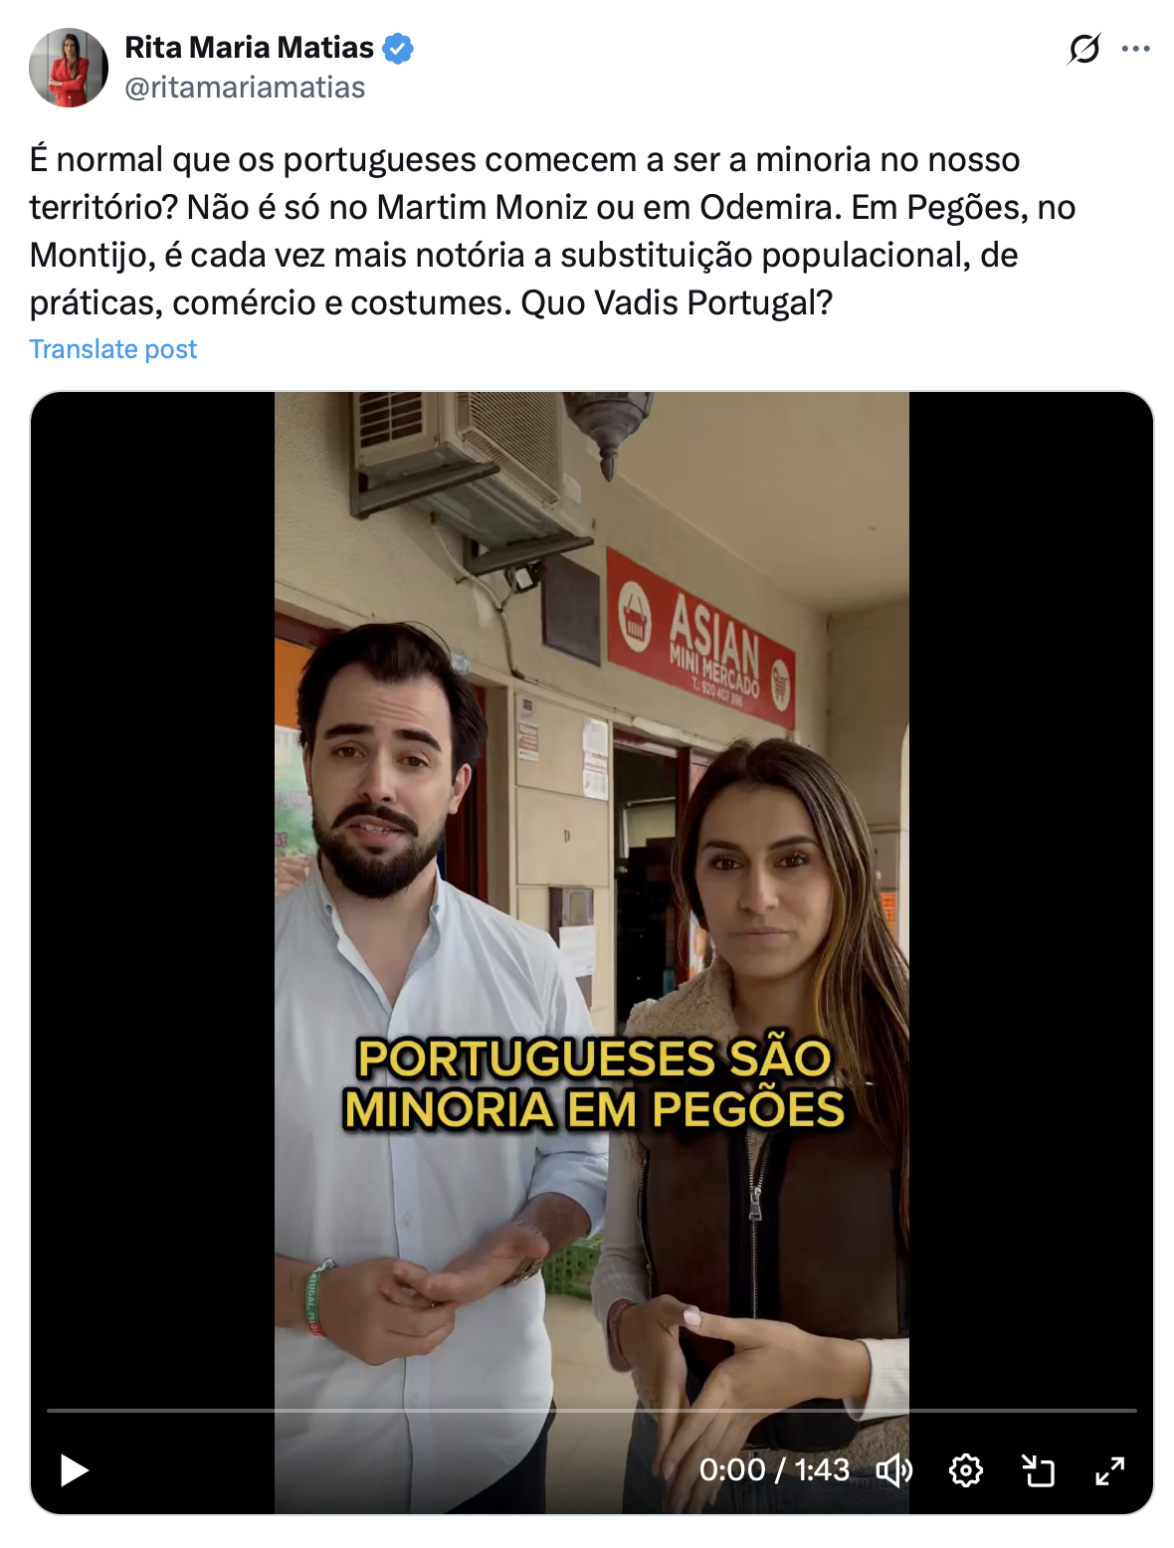This screenshot has width=1174, height=1548.
Task: Open the @ritamariamatias handle link
Action: click(245, 88)
